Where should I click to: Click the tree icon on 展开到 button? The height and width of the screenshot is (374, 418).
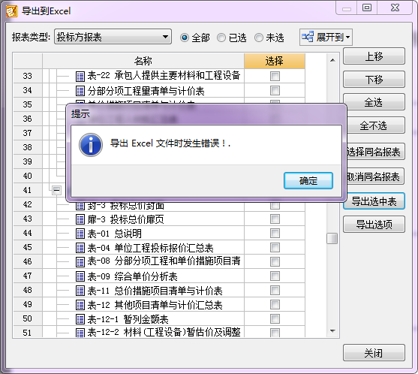click(308, 37)
